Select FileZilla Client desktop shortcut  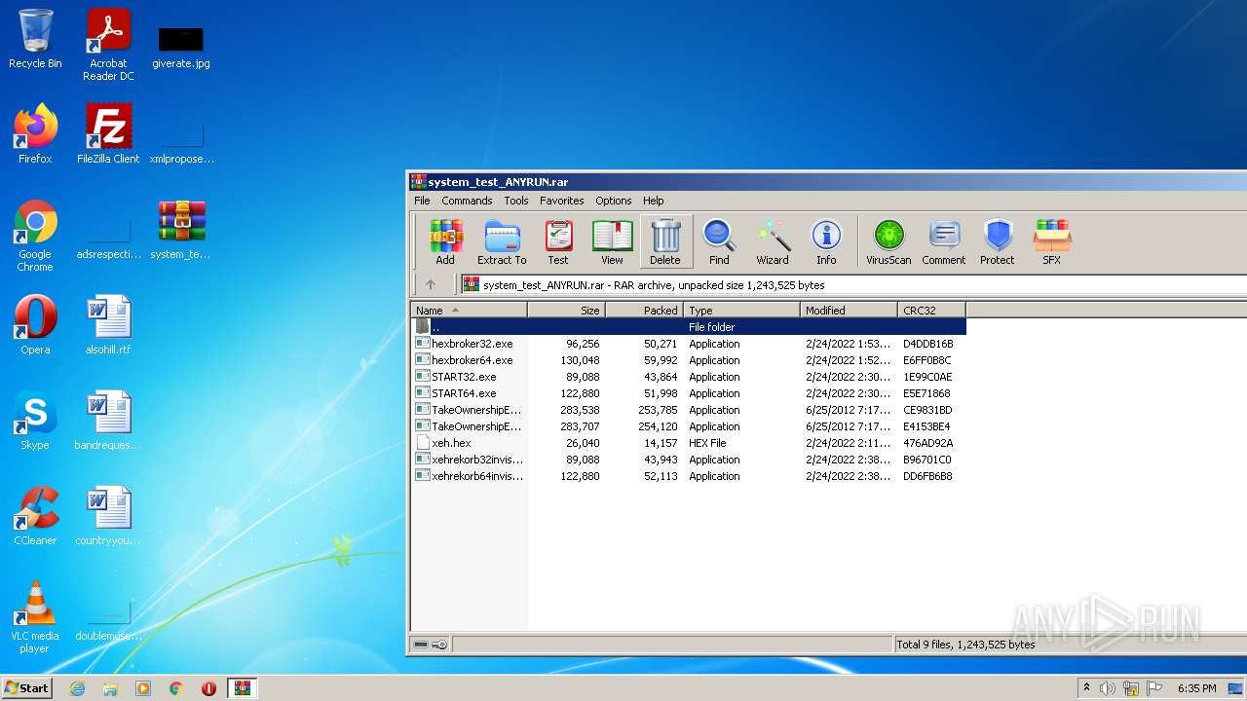tap(108, 134)
